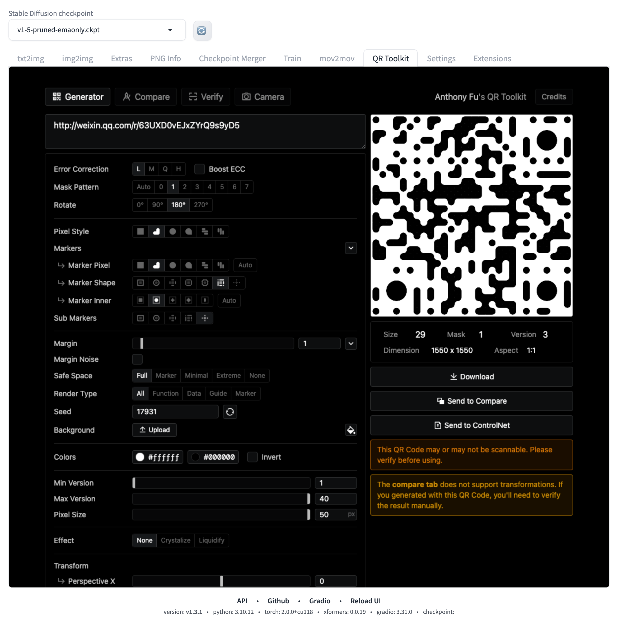Switch to Verify mode
Screen dimensions: 618x625
coord(206,96)
